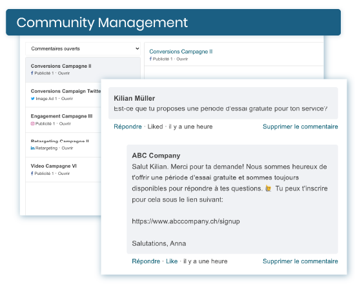This screenshot has width=355, height=284.
Task: Delete the ABC Company reply comment
Action: tap(300, 261)
